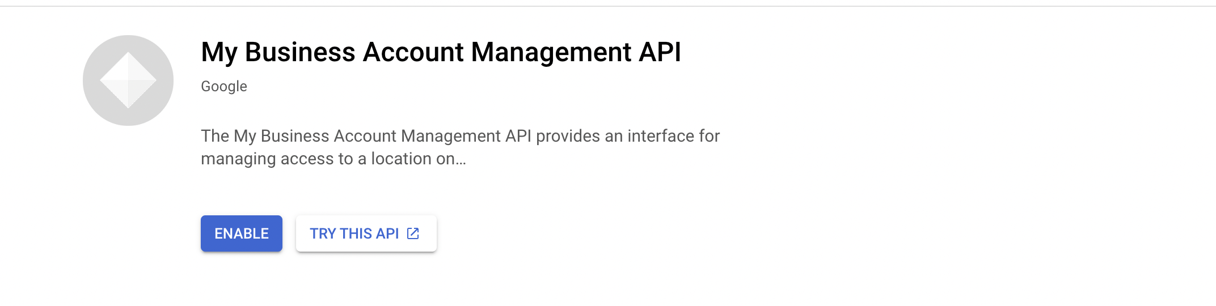
Task: Click "My Business" in the page heading
Action: (278, 52)
